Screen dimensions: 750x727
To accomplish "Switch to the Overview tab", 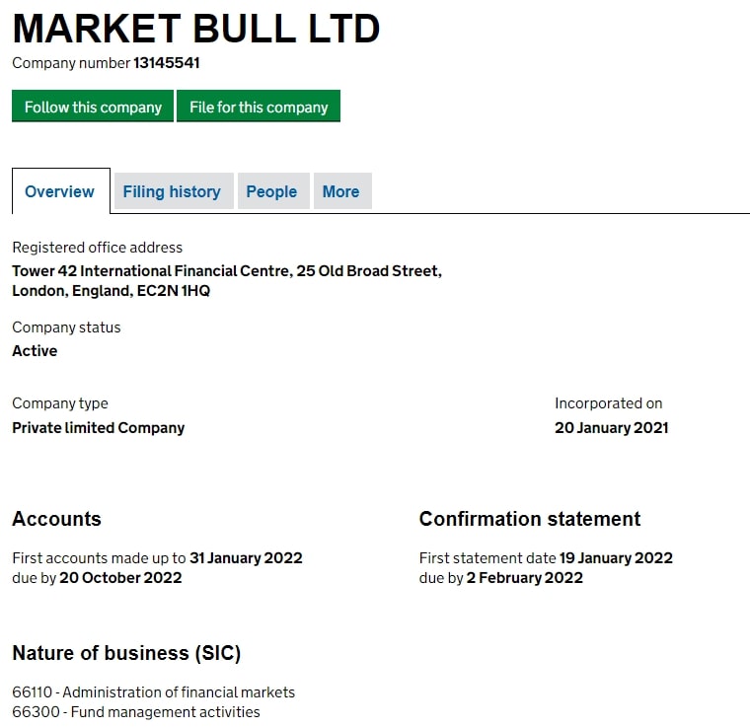I will point(60,191).
